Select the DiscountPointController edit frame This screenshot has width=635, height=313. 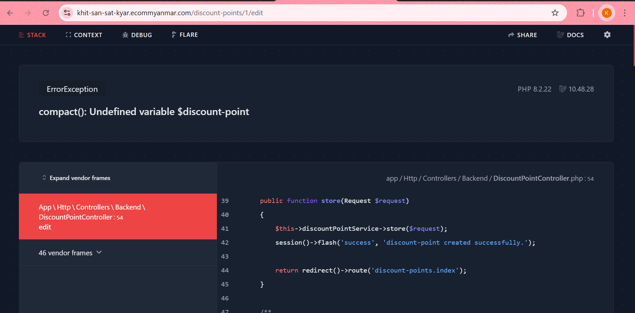(118, 217)
